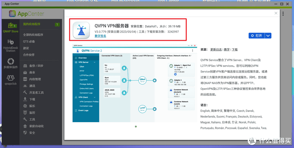Viewport: 294px width, 148px height.
Task: Select HybridDesk Station sidebar icon
Action: [11, 45]
